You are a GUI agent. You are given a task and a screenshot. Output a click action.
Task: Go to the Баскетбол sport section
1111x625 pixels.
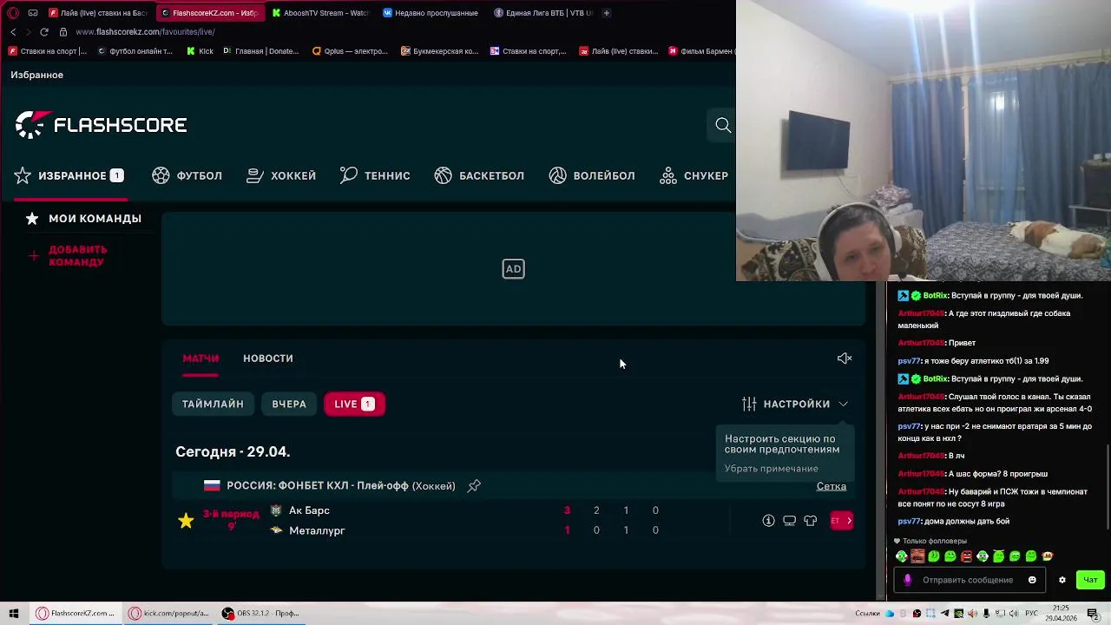[479, 175]
